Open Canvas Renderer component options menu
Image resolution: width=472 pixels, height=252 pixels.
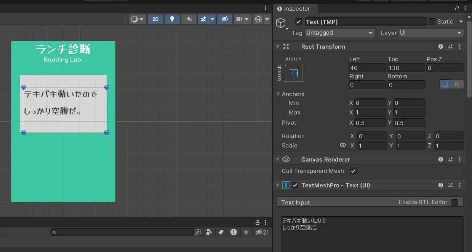pyautogui.click(x=460, y=159)
